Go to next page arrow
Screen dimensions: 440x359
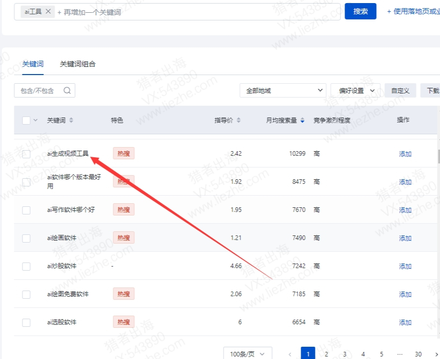pos(436,354)
